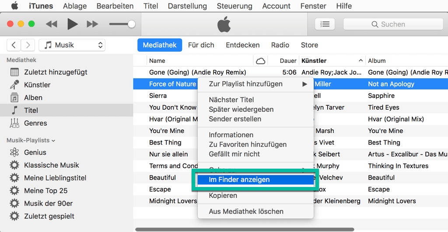The image size is (448, 232).
Task: Open the iTunes menu in menu bar
Action: (41, 6)
